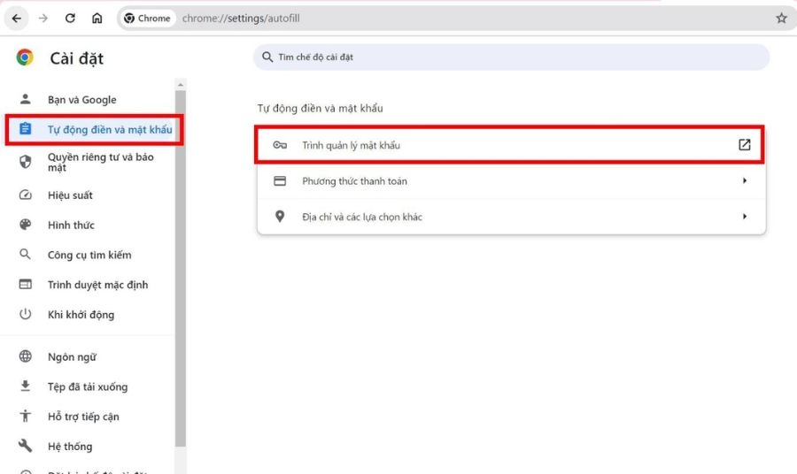Image resolution: width=797 pixels, height=474 pixels.
Task: Click the magnifier icon for Công cụ tìm kiếm
Action: pos(25,254)
